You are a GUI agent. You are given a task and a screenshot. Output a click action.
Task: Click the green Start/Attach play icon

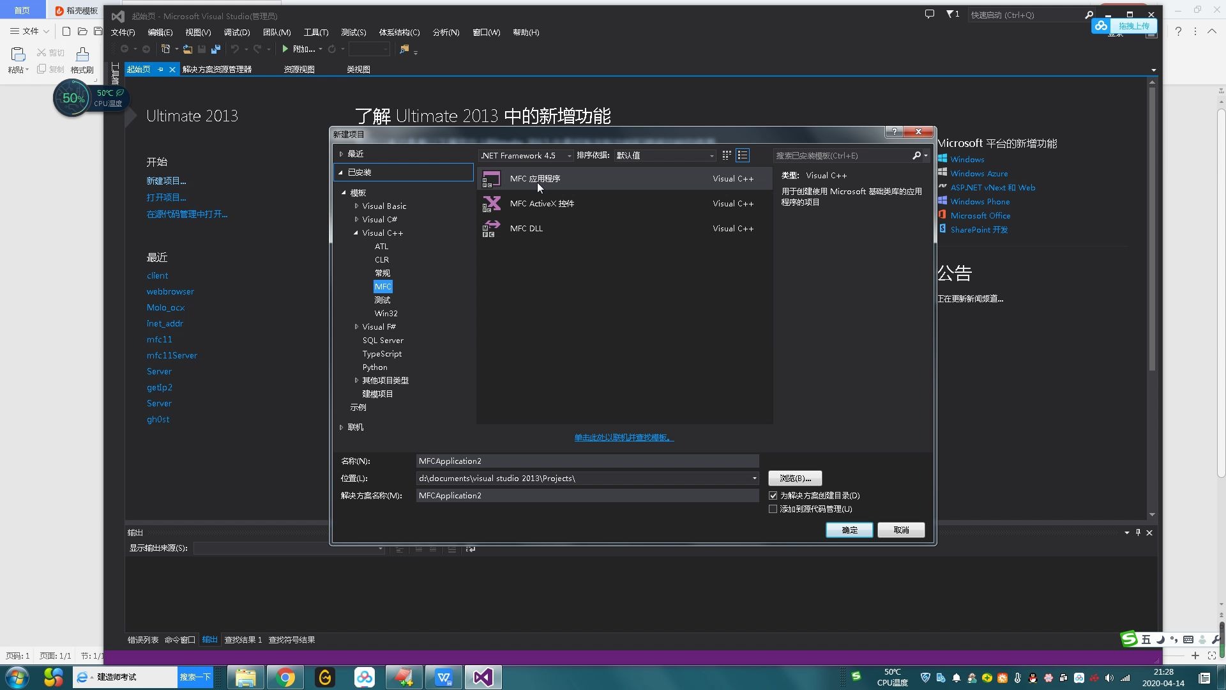(285, 49)
